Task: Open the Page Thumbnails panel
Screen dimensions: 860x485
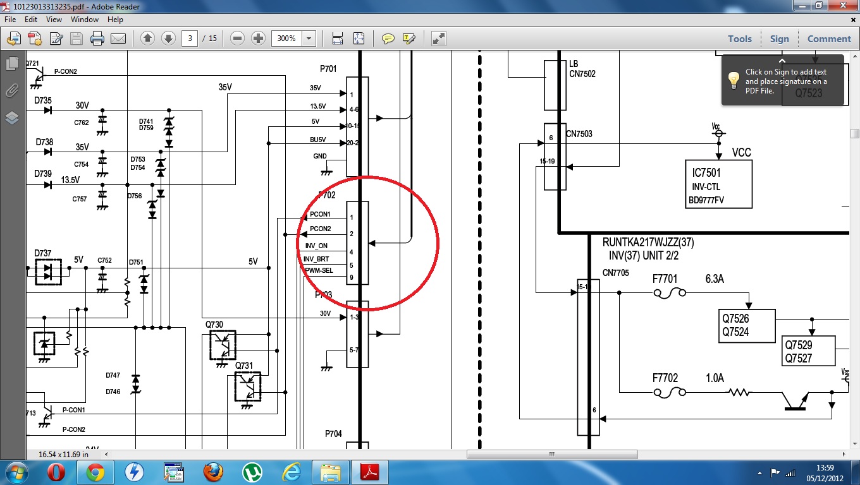Action: tap(12, 64)
